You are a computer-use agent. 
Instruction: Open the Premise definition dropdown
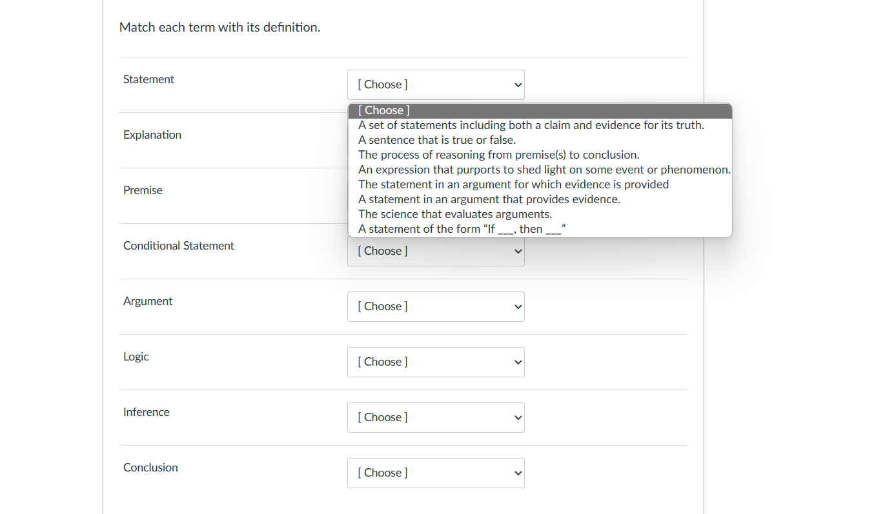pyautogui.click(x=436, y=193)
